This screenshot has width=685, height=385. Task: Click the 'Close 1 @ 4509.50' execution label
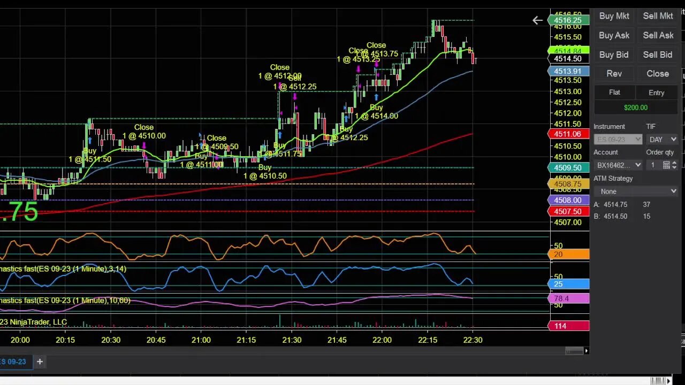(x=217, y=142)
